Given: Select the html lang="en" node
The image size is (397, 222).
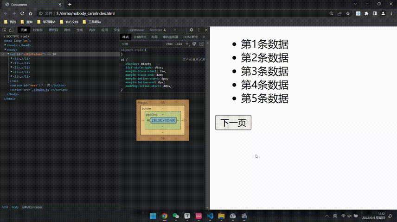Looking at the screenshot, I should [17, 41].
